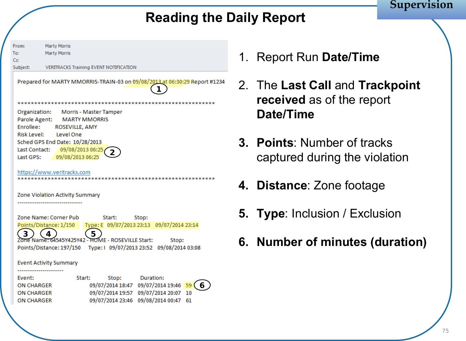
Task: Select the 'Reading the Daily Report' title
Action: pyautogui.click(x=225, y=18)
